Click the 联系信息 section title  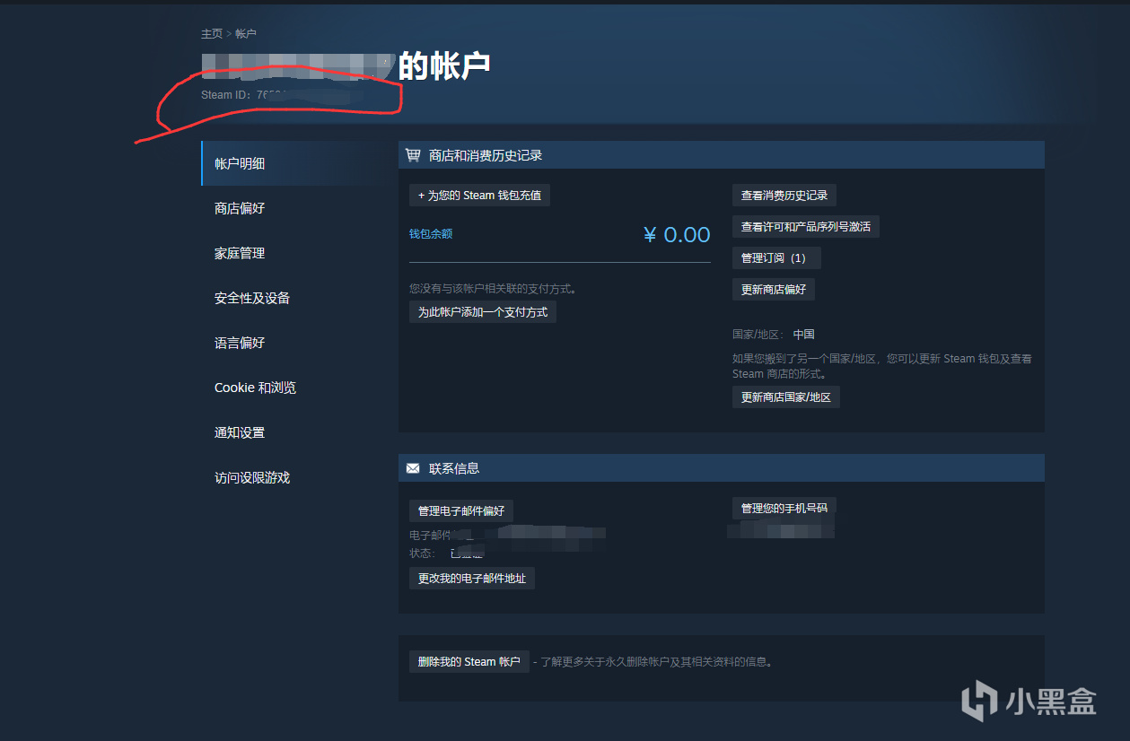click(454, 468)
